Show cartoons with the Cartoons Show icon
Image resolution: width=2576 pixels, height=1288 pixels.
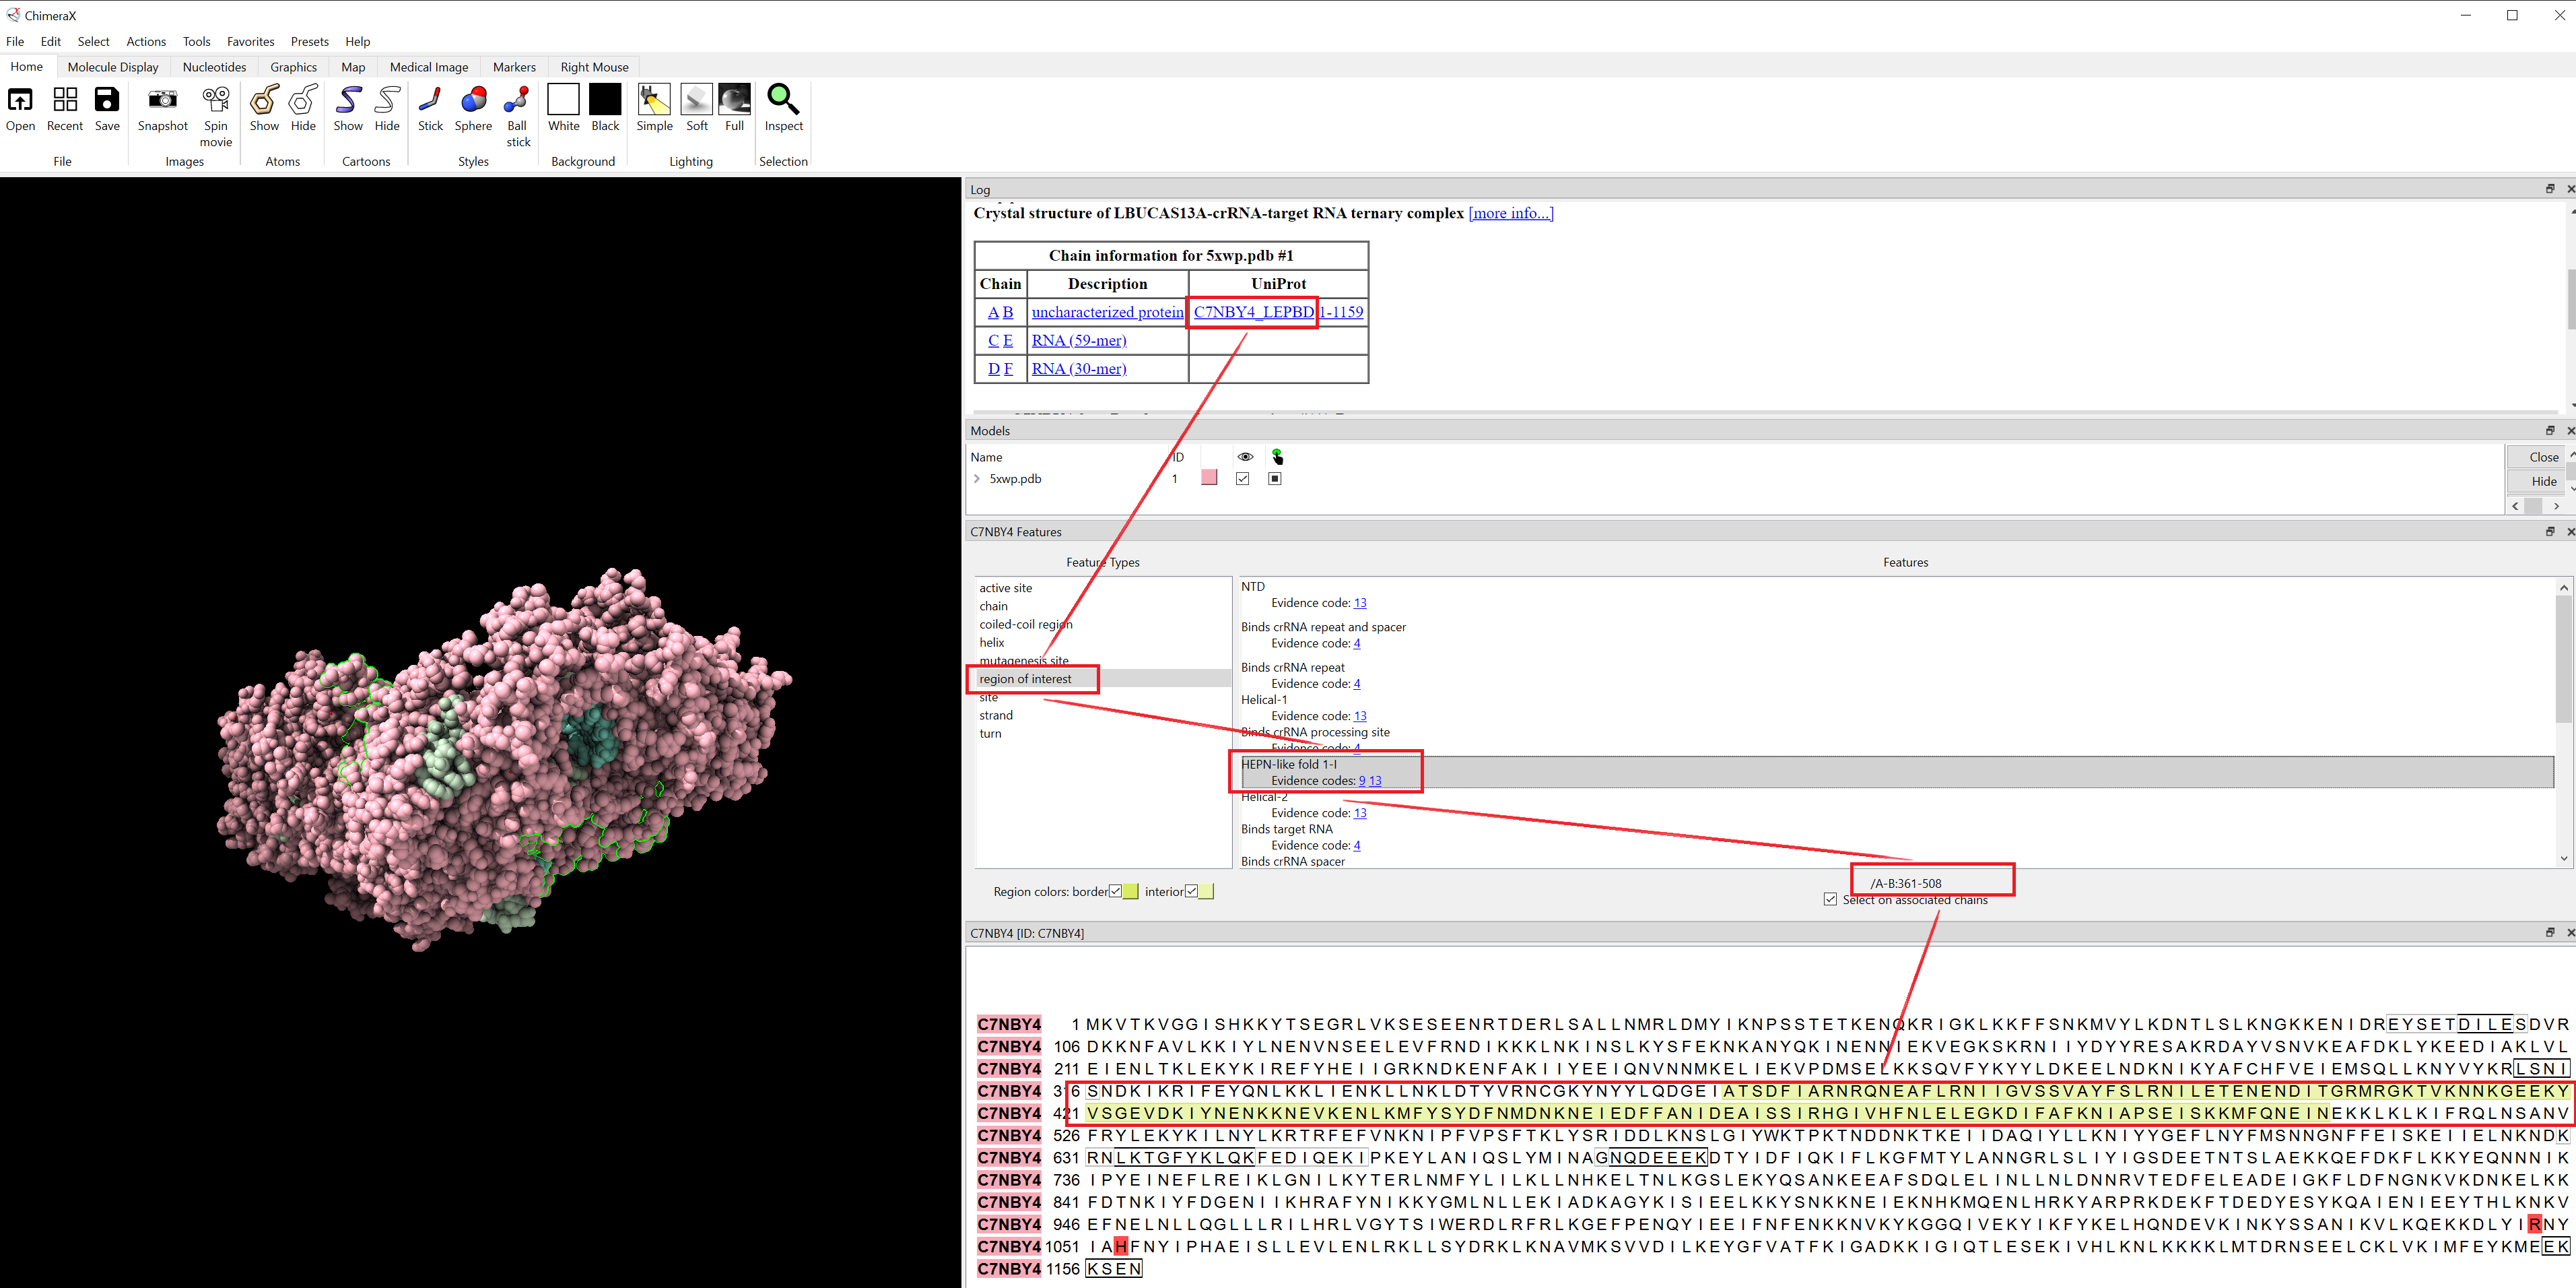(x=348, y=99)
